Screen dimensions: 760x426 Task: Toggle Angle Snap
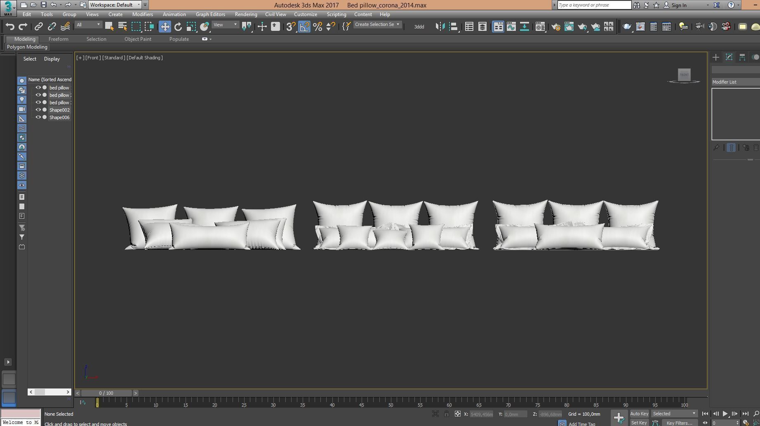pos(304,27)
